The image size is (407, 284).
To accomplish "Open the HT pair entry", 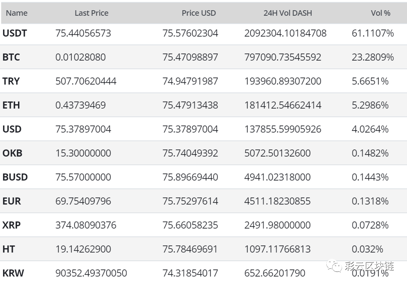I will (9, 249).
